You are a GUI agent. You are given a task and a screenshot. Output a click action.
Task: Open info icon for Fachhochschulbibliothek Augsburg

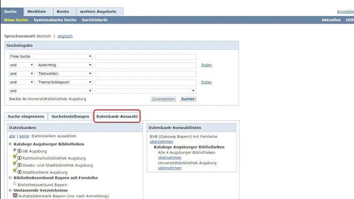[20, 158]
